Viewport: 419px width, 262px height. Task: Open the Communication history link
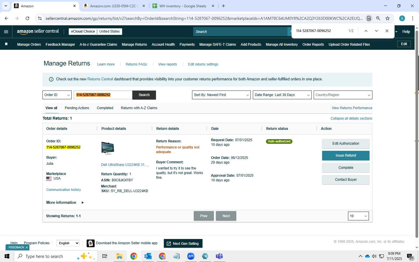(x=63, y=190)
